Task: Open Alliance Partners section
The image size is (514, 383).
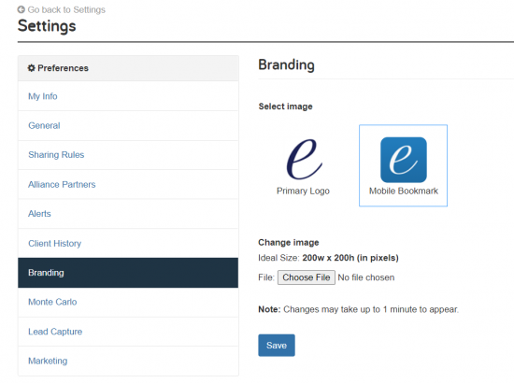Action: coord(128,184)
